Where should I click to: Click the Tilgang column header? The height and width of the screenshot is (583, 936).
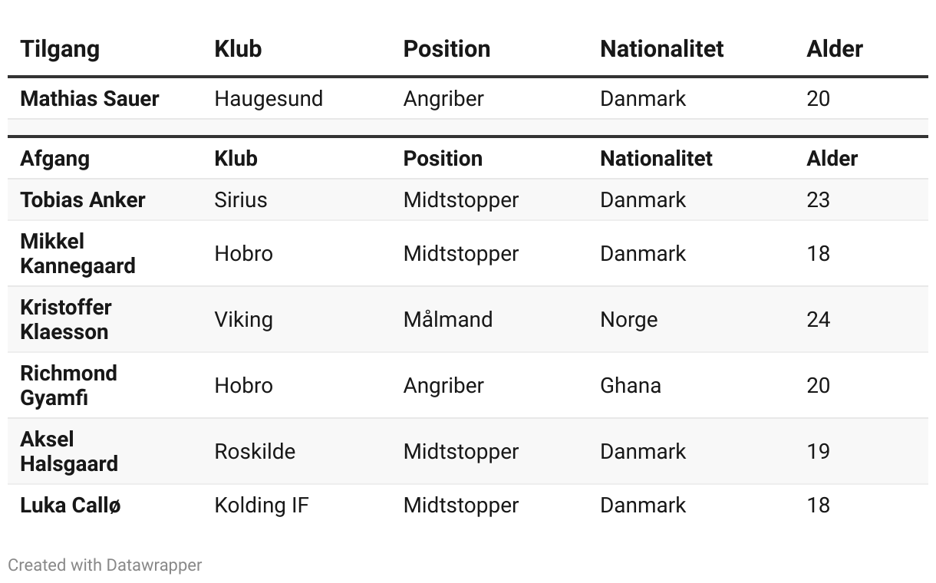tap(60, 49)
